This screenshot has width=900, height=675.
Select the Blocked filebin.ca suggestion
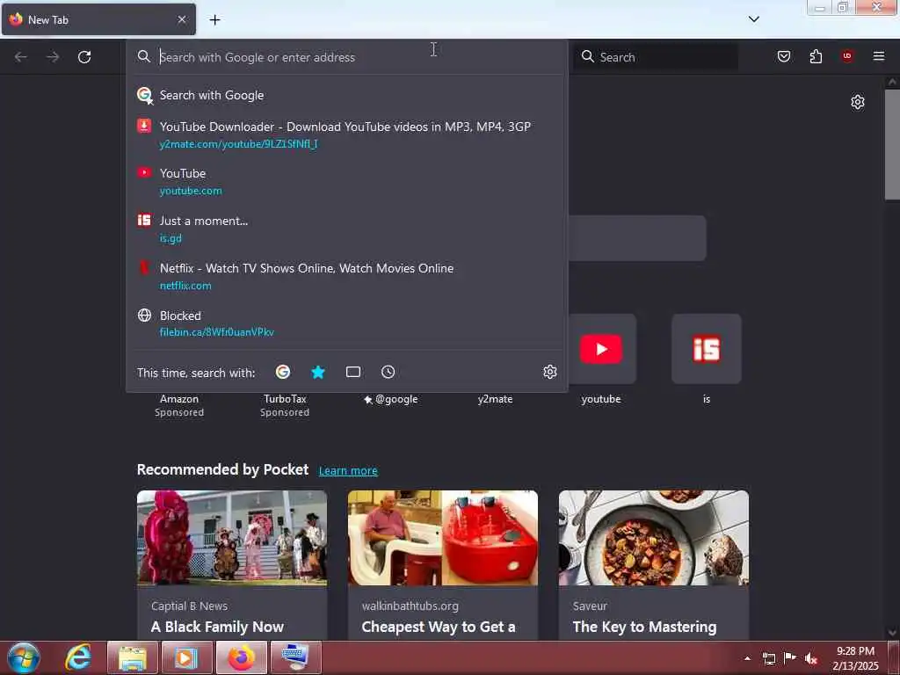click(x=346, y=323)
